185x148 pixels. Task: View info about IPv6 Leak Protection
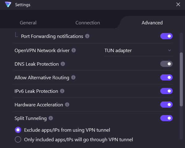(62, 91)
